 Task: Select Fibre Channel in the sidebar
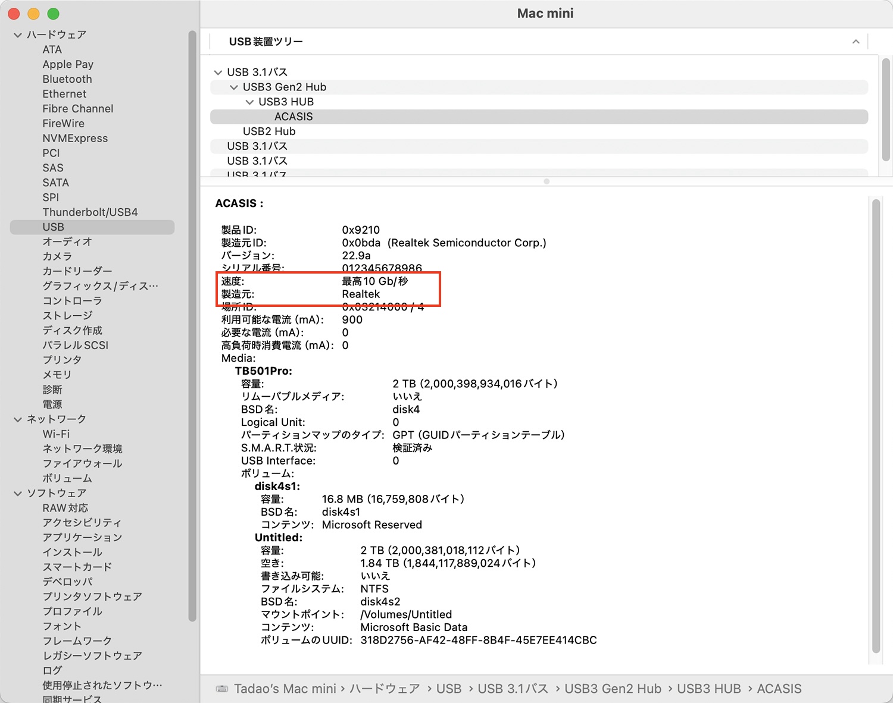tap(78, 109)
